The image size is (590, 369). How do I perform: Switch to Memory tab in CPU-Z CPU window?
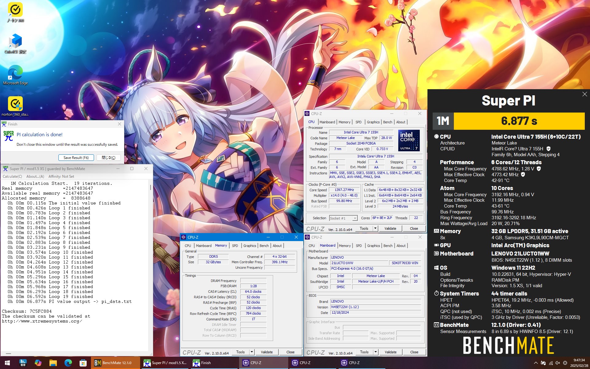tap(344, 122)
